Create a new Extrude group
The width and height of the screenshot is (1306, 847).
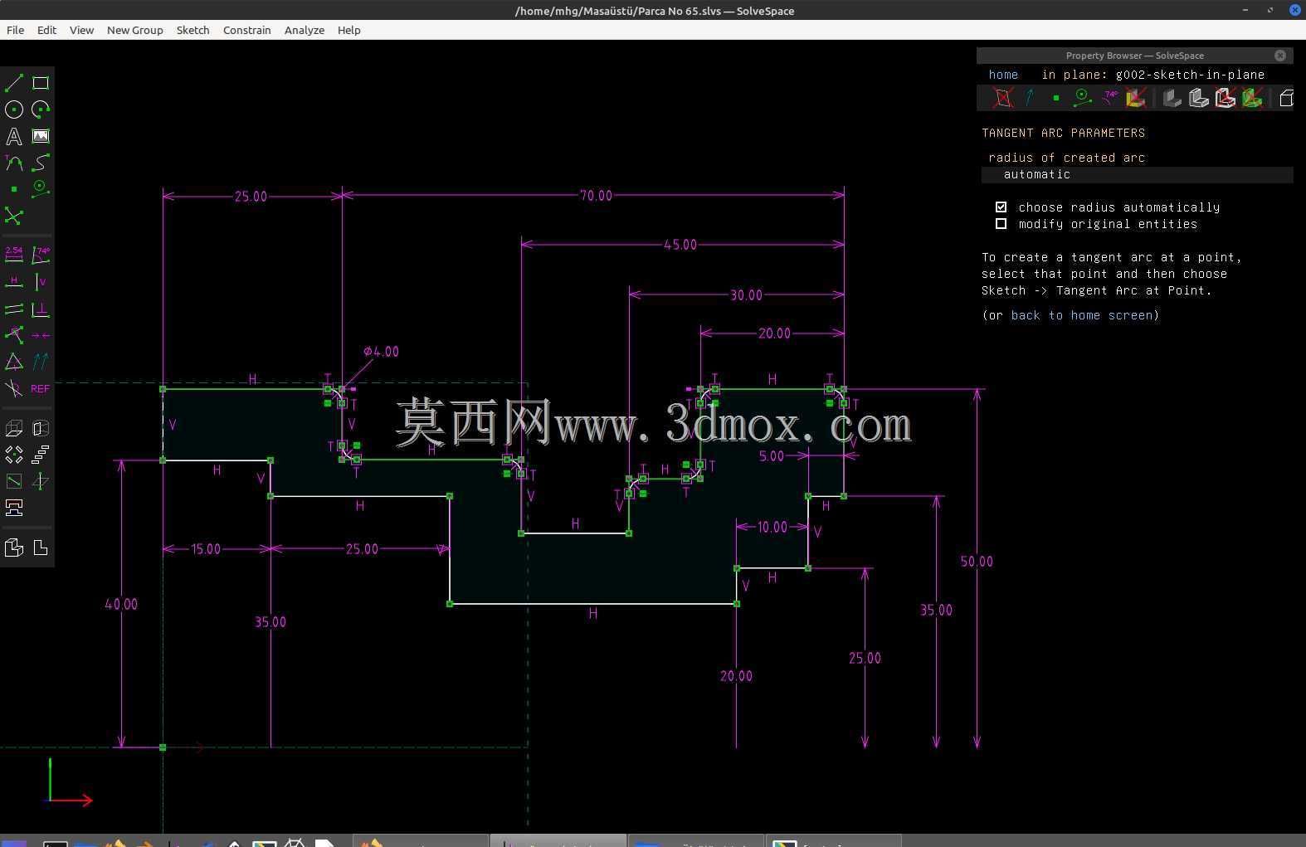(x=14, y=428)
